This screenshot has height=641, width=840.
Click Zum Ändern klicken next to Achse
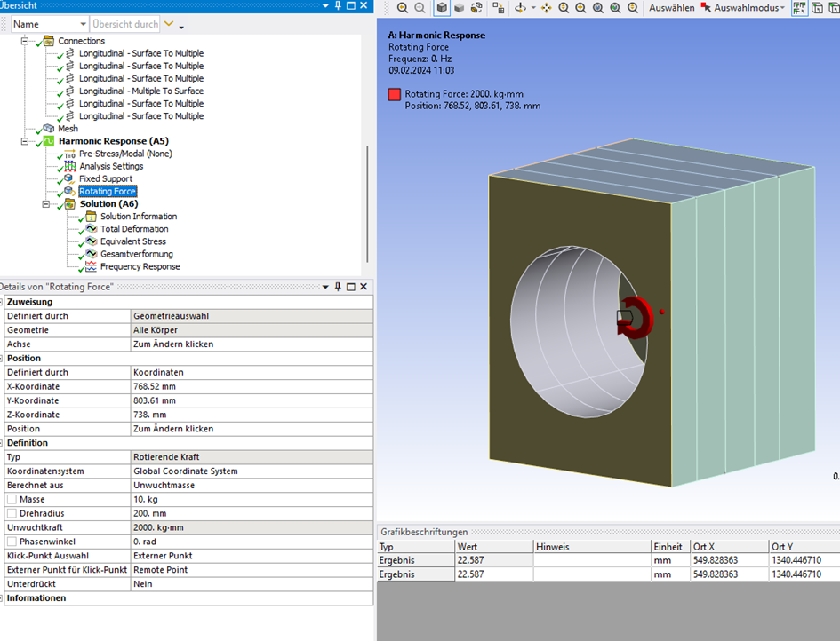(x=172, y=344)
